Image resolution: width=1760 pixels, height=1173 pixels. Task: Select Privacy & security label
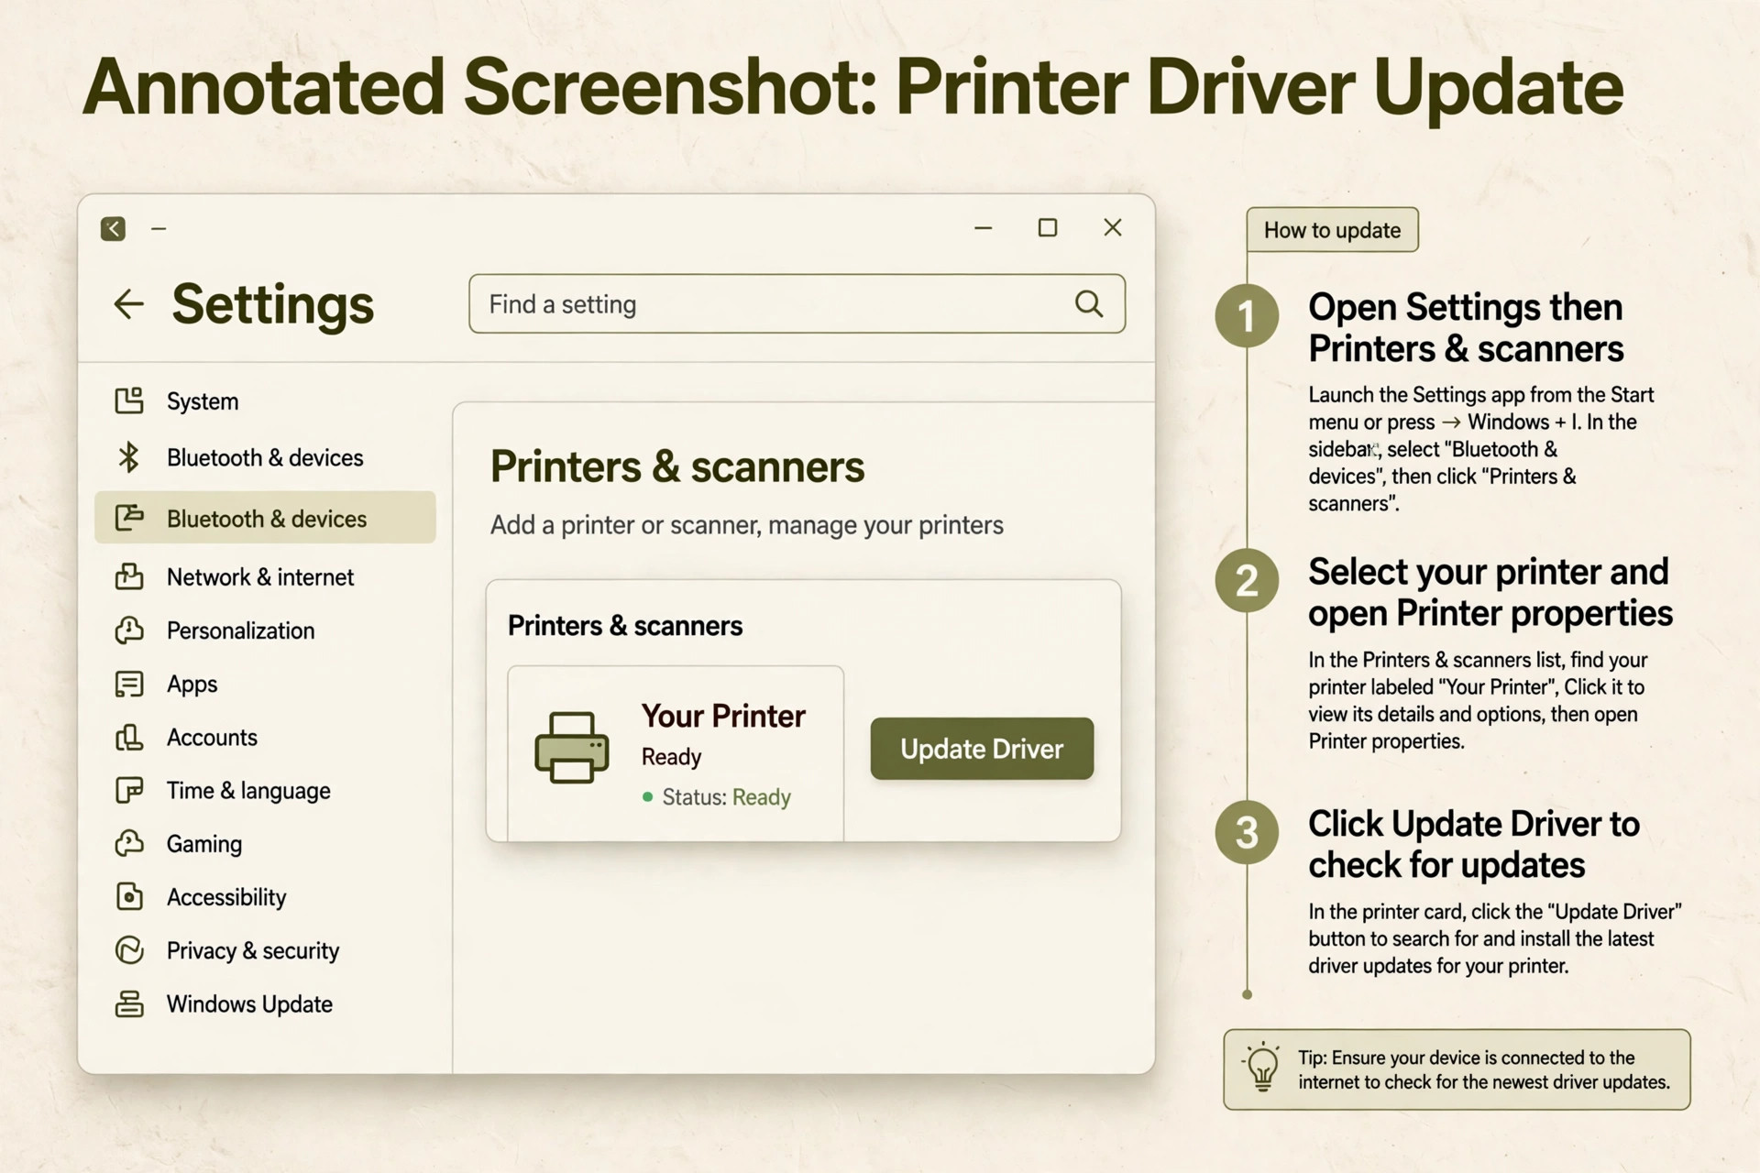253,951
